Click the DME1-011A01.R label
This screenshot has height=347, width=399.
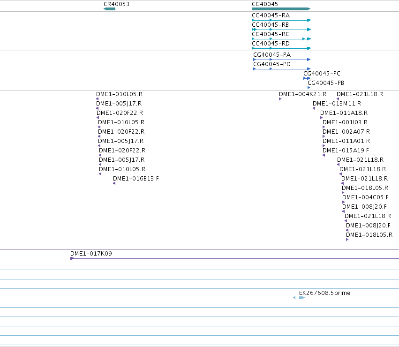[x=346, y=141]
